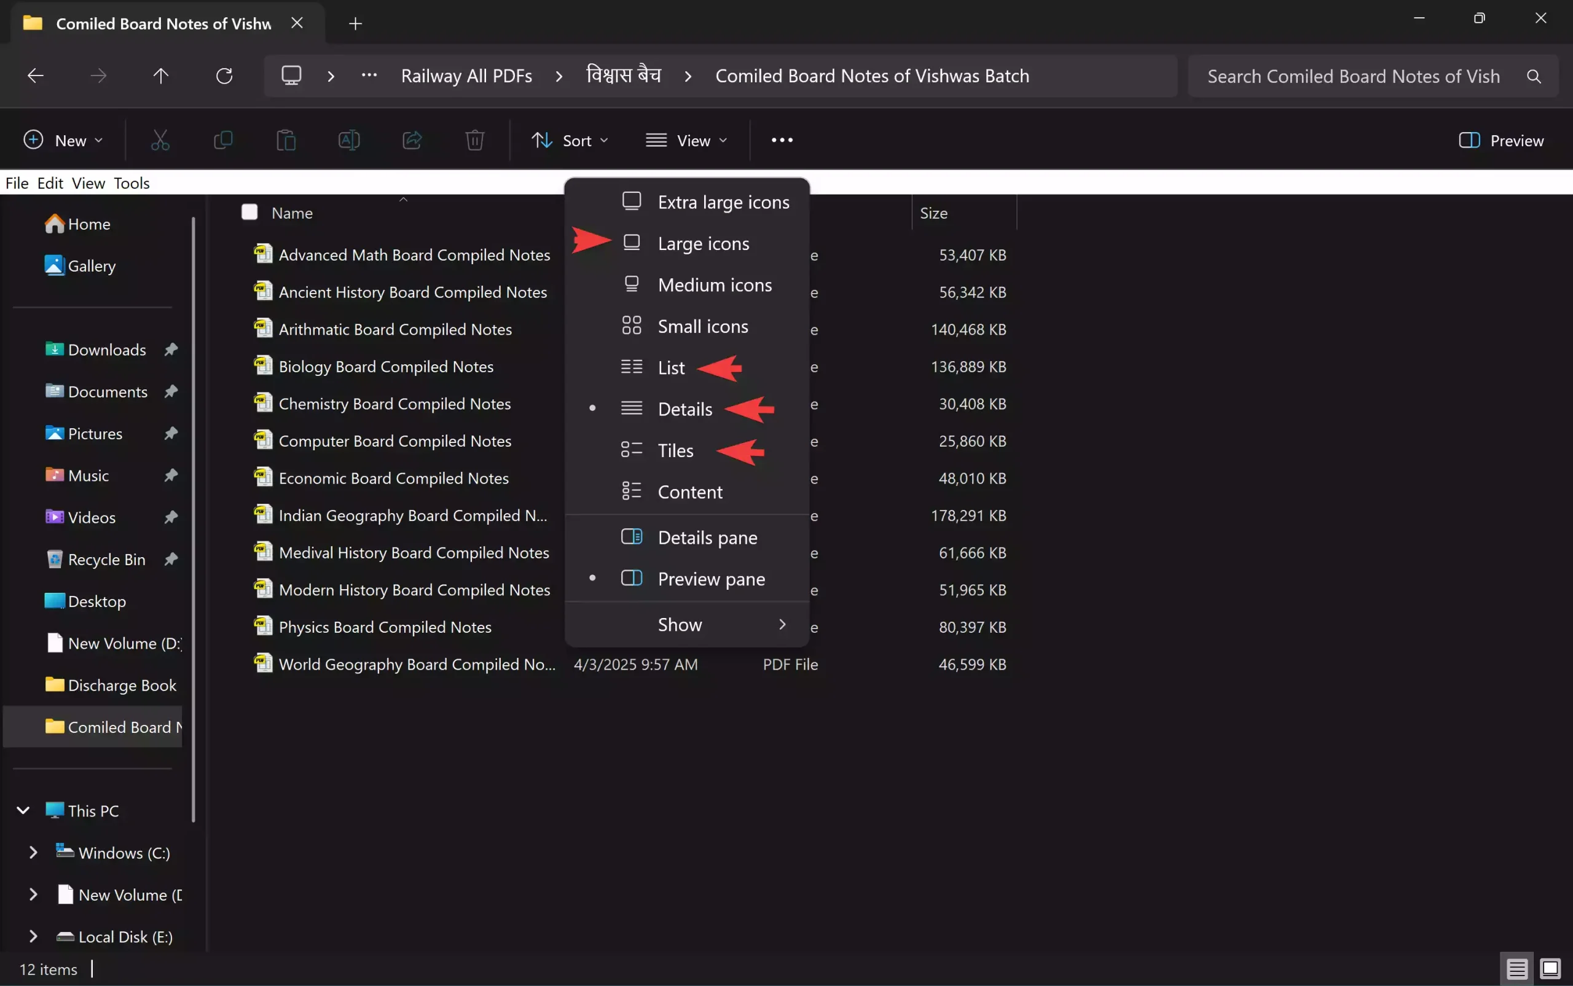Image resolution: width=1573 pixels, height=986 pixels.
Task: Collapse the This PC section
Action: 22,810
